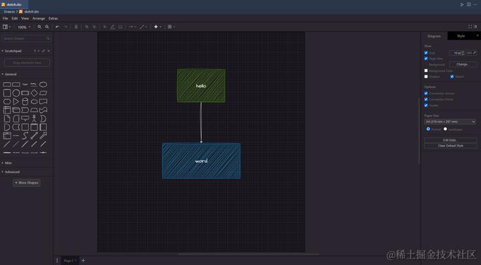This screenshot has width=481, height=265.
Task: Select the cylinder shape in General palette
Action: tap(25, 101)
